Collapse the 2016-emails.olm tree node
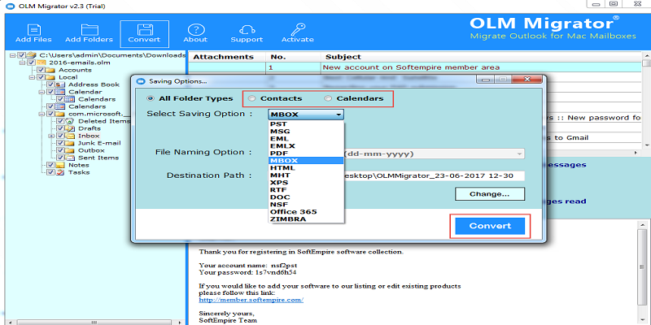Viewport: 651px width, 325px height. point(22,63)
